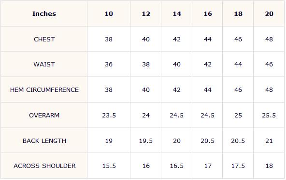Click the CHEST row label
The height and width of the screenshot is (180, 286).
(x=44, y=39)
